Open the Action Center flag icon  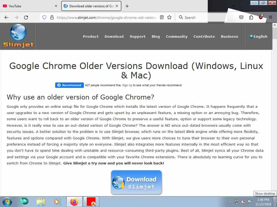coord(250,202)
